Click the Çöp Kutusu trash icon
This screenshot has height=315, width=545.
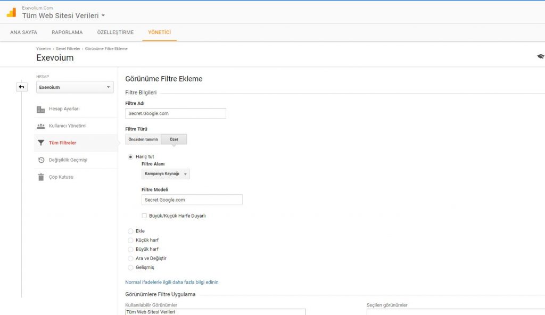(41, 177)
